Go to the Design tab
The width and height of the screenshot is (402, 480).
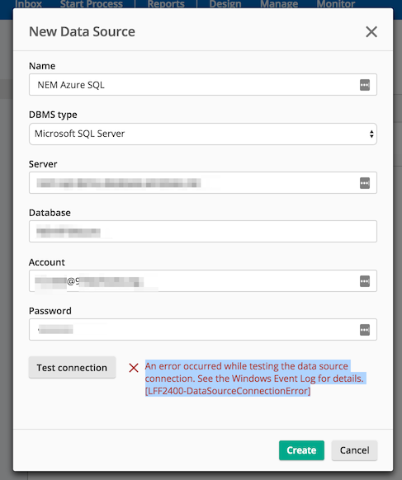coord(225,4)
